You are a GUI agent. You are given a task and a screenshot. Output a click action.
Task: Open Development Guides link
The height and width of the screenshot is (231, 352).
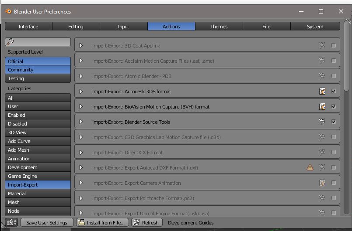click(191, 222)
